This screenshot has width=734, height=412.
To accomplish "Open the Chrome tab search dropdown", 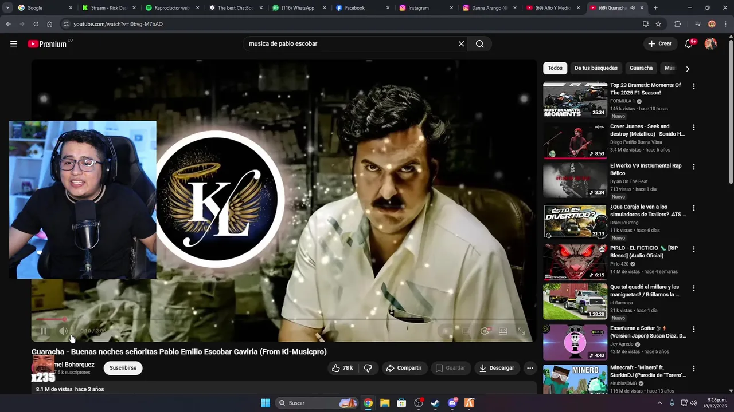I will point(7,8).
